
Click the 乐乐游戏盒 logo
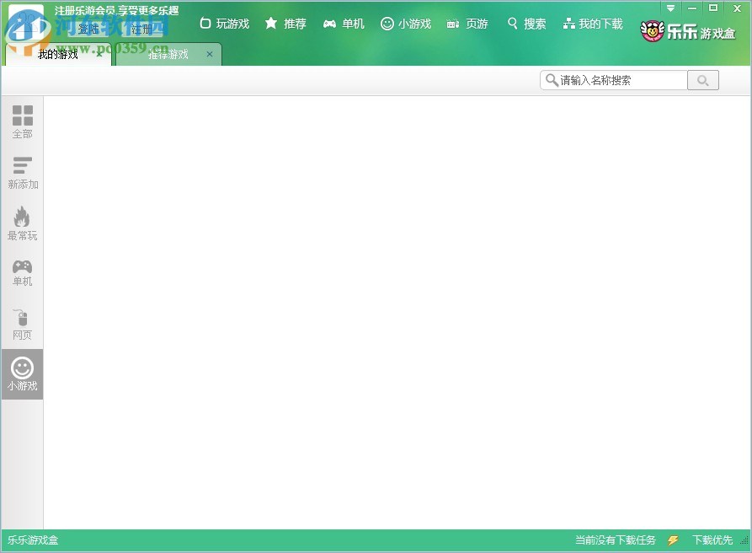click(688, 31)
